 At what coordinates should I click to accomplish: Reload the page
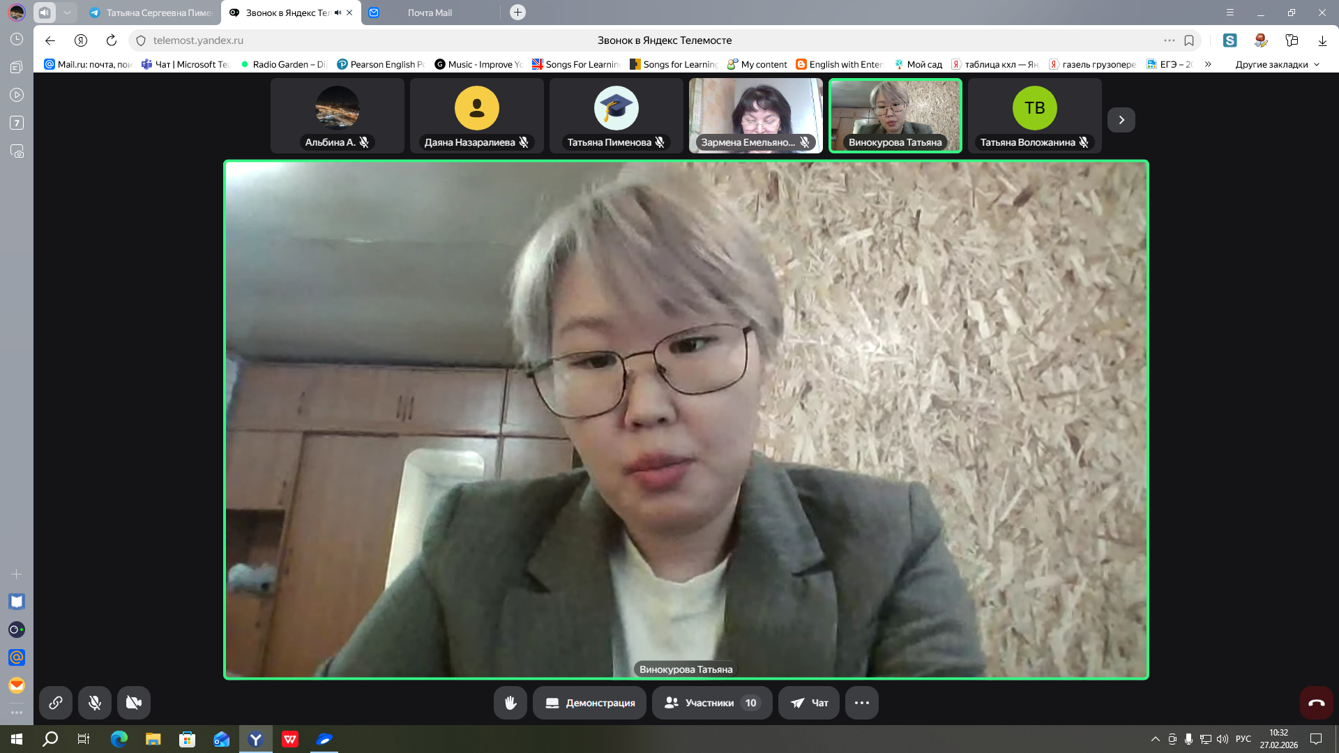pos(112,40)
